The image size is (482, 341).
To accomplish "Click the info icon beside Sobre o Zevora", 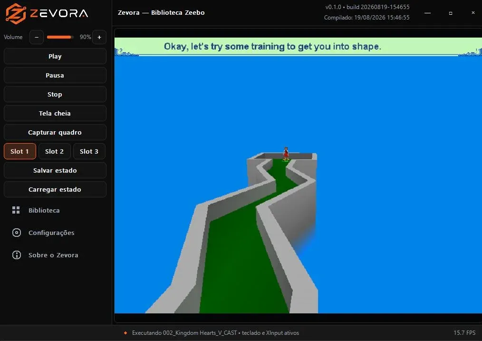I will pyautogui.click(x=16, y=255).
